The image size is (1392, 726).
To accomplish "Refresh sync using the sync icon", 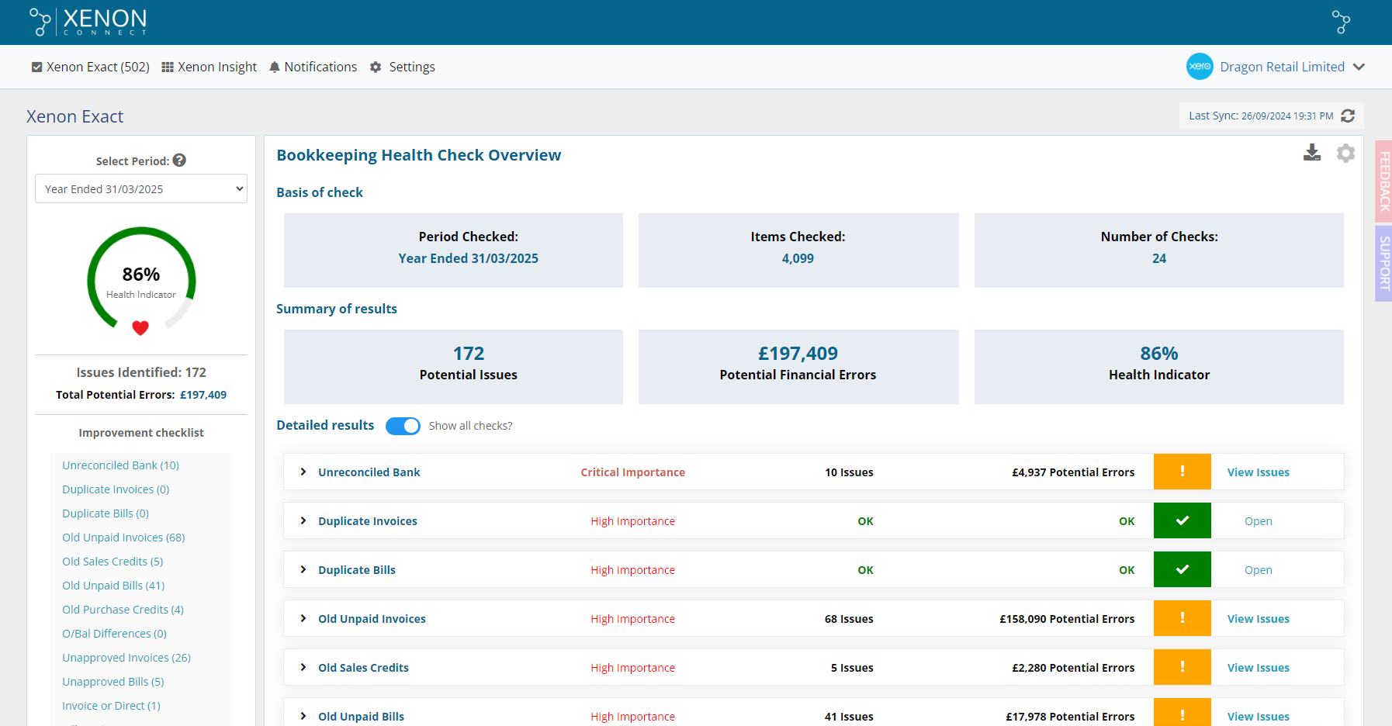I will point(1348,116).
